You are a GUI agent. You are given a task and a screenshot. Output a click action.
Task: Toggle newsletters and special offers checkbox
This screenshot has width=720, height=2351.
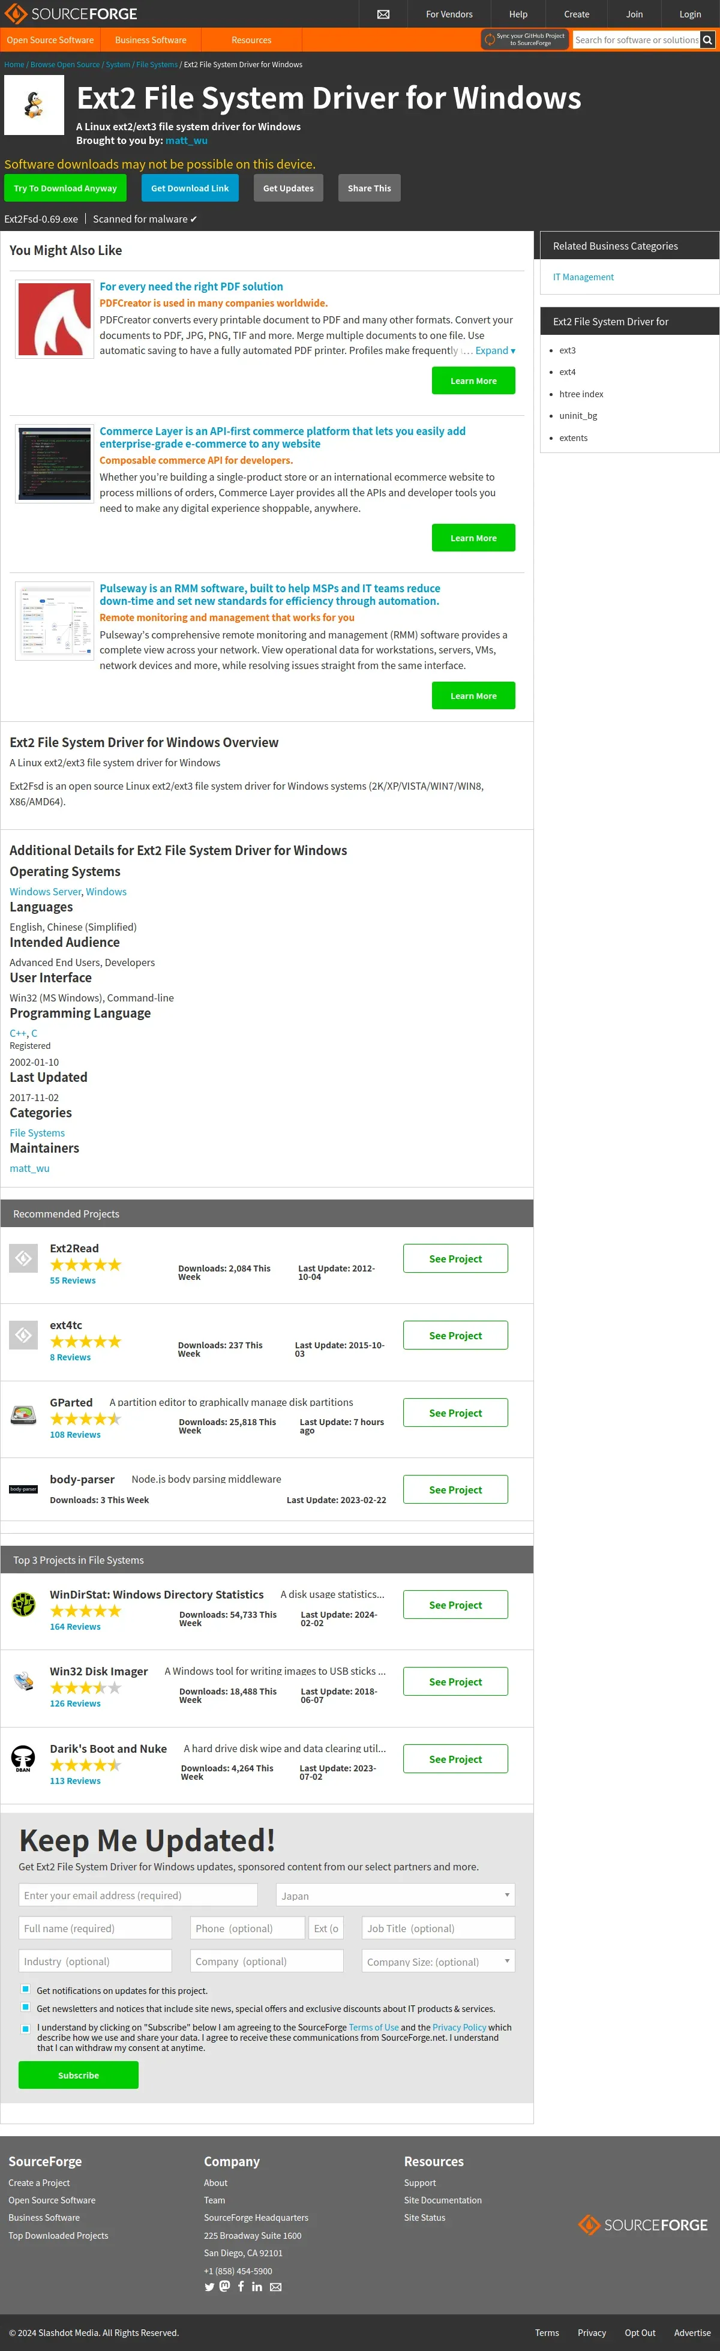coord(25,2007)
